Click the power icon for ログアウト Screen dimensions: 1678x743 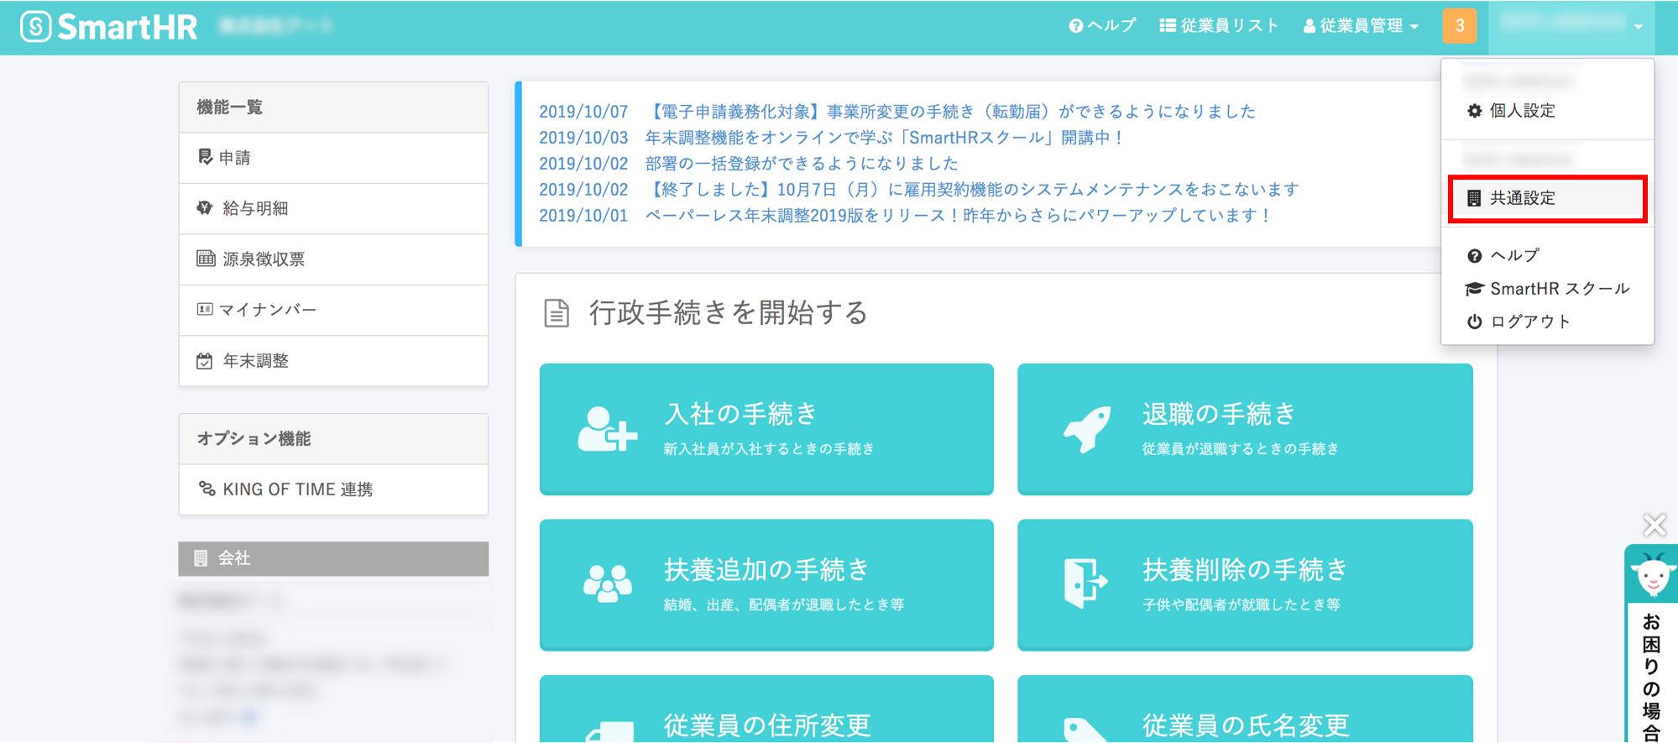1474,322
